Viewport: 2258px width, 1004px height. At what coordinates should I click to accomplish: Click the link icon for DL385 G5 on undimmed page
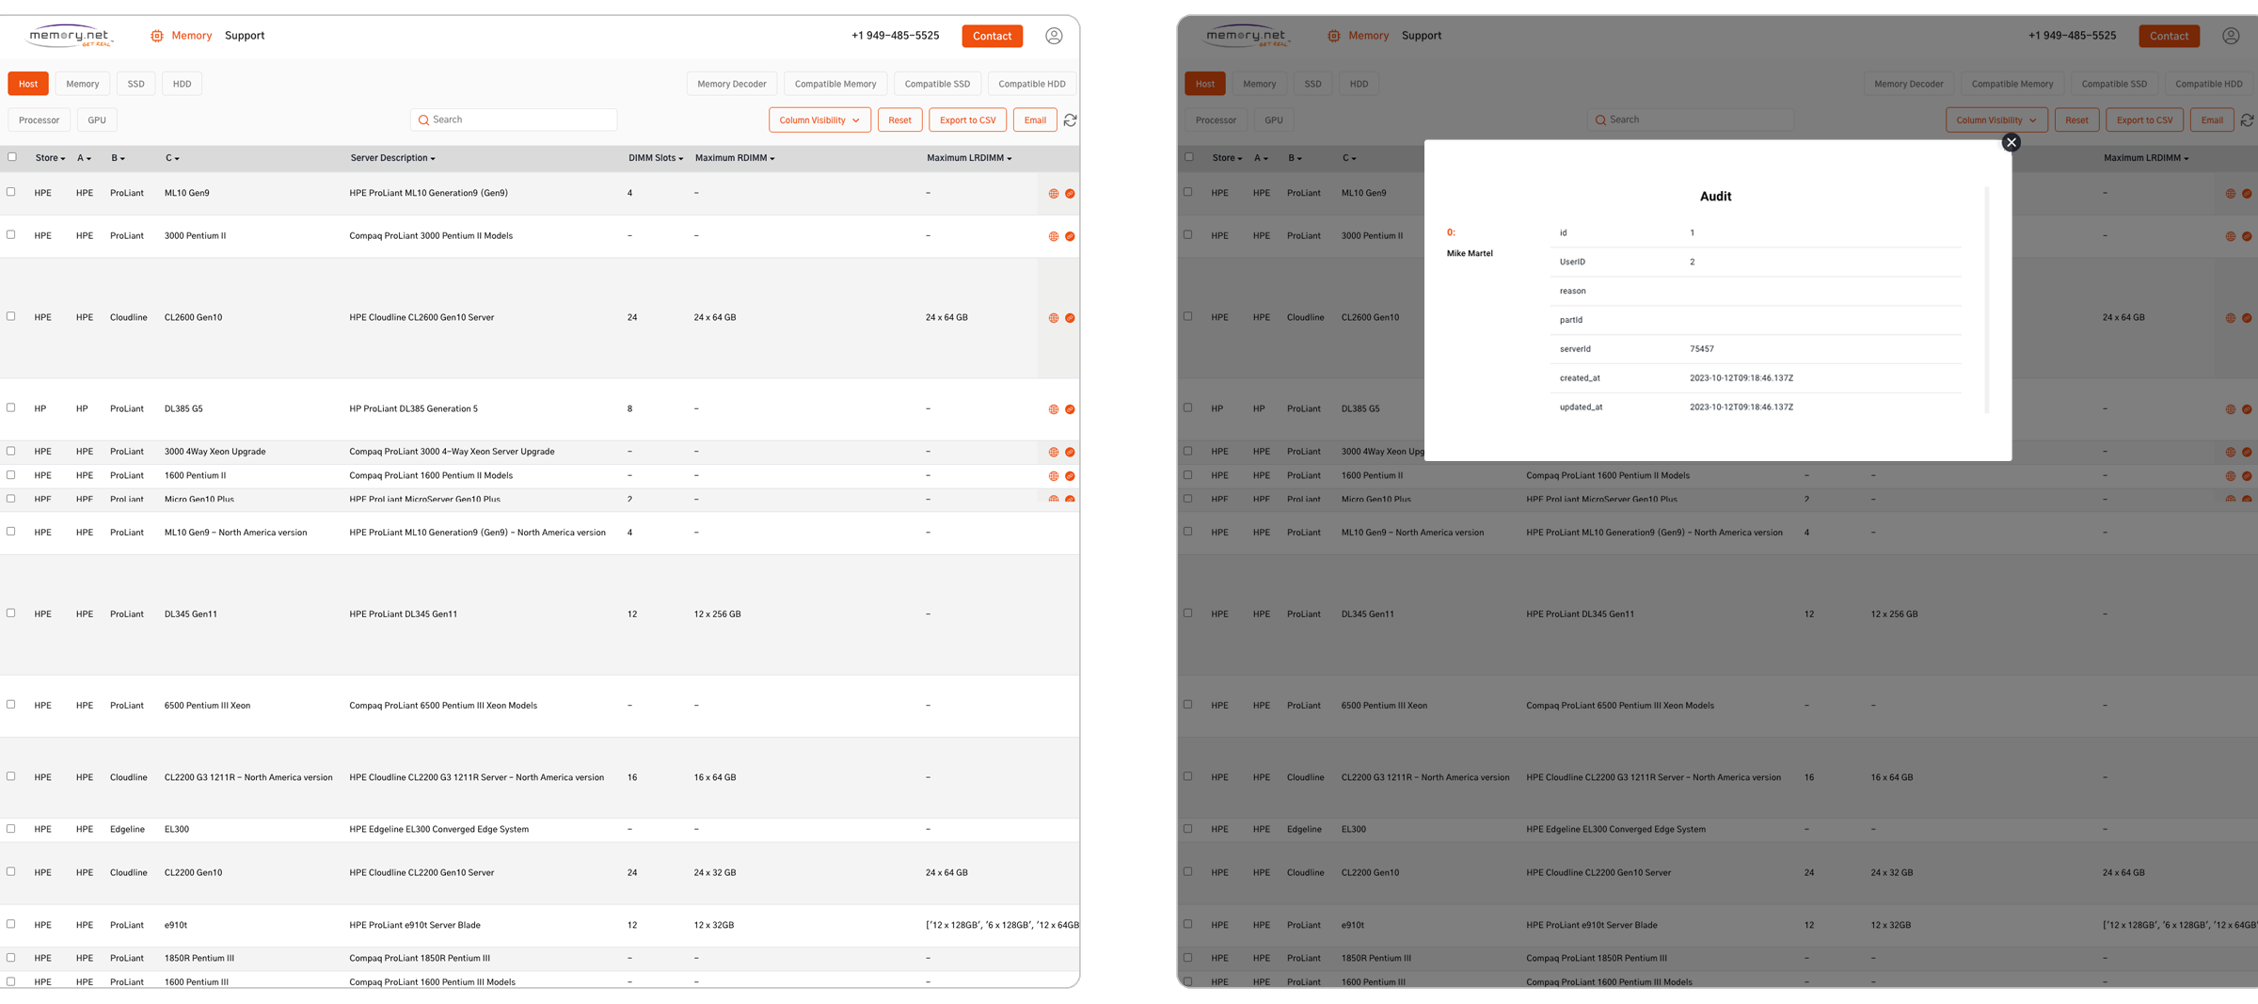1070,409
